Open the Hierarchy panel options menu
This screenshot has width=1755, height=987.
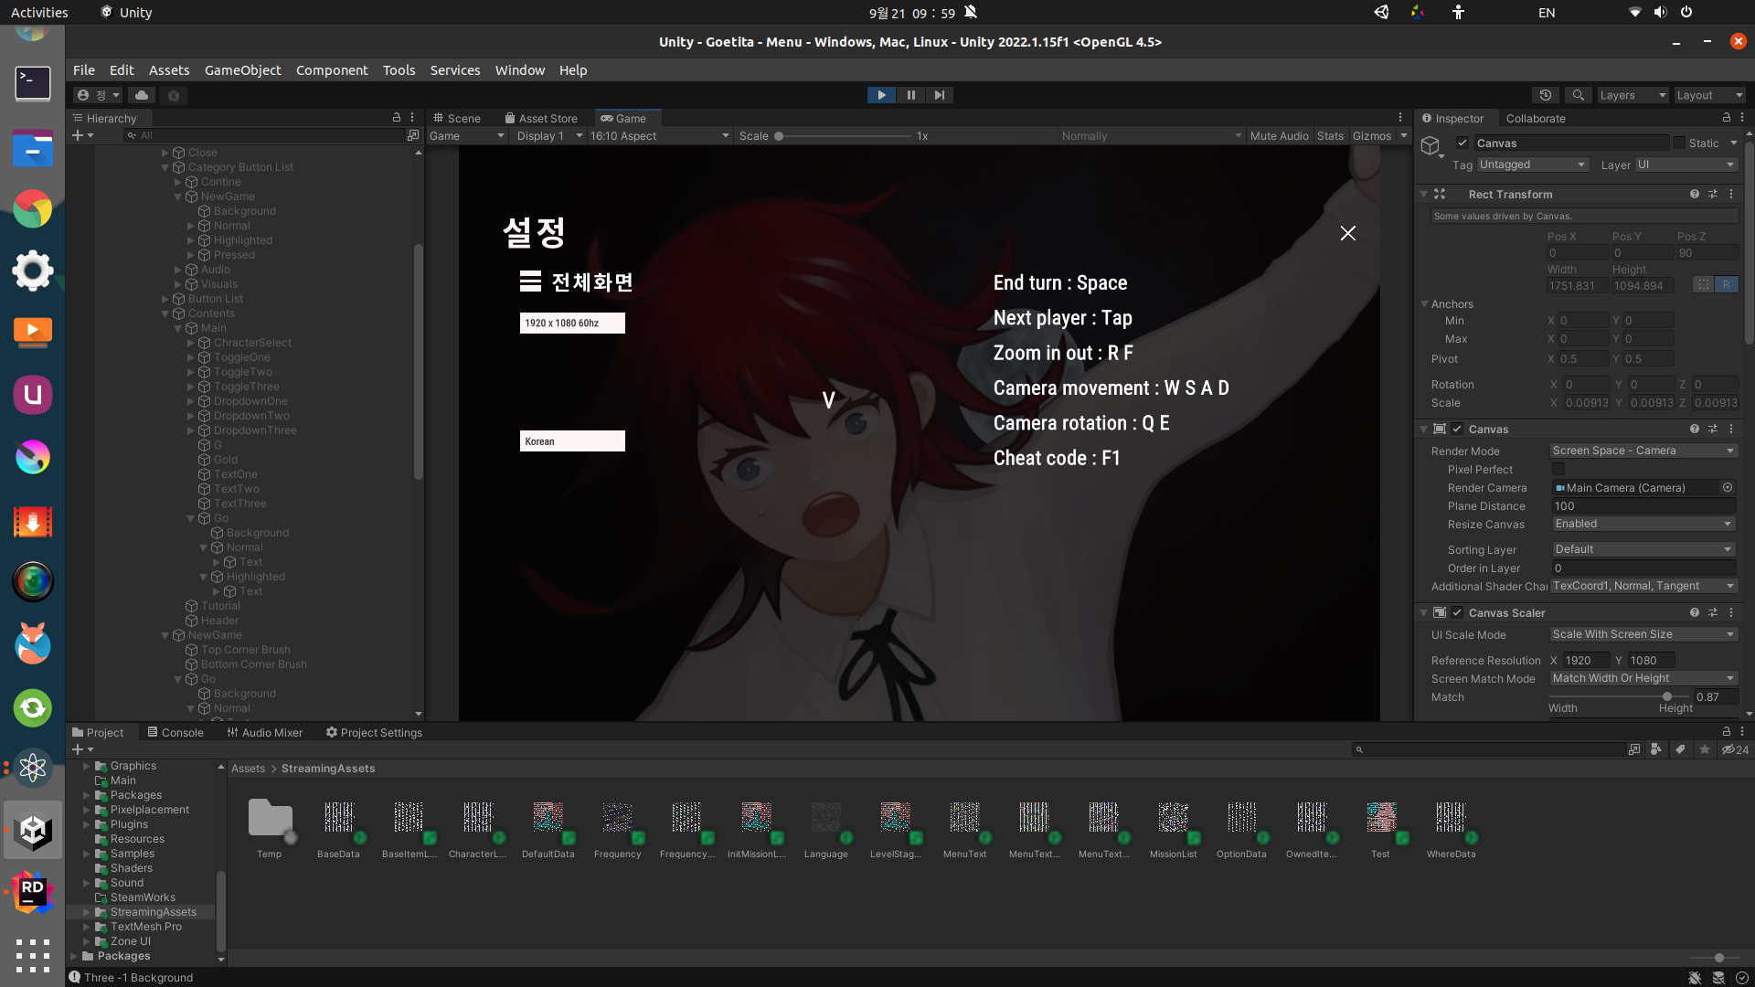412,118
